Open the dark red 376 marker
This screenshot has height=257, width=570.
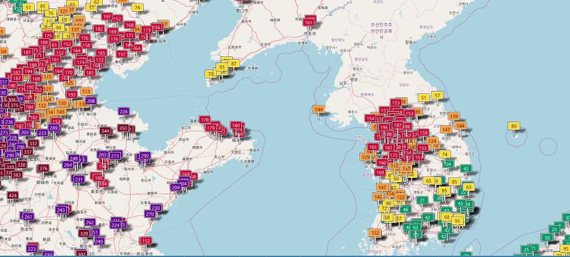click(x=43, y=168)
